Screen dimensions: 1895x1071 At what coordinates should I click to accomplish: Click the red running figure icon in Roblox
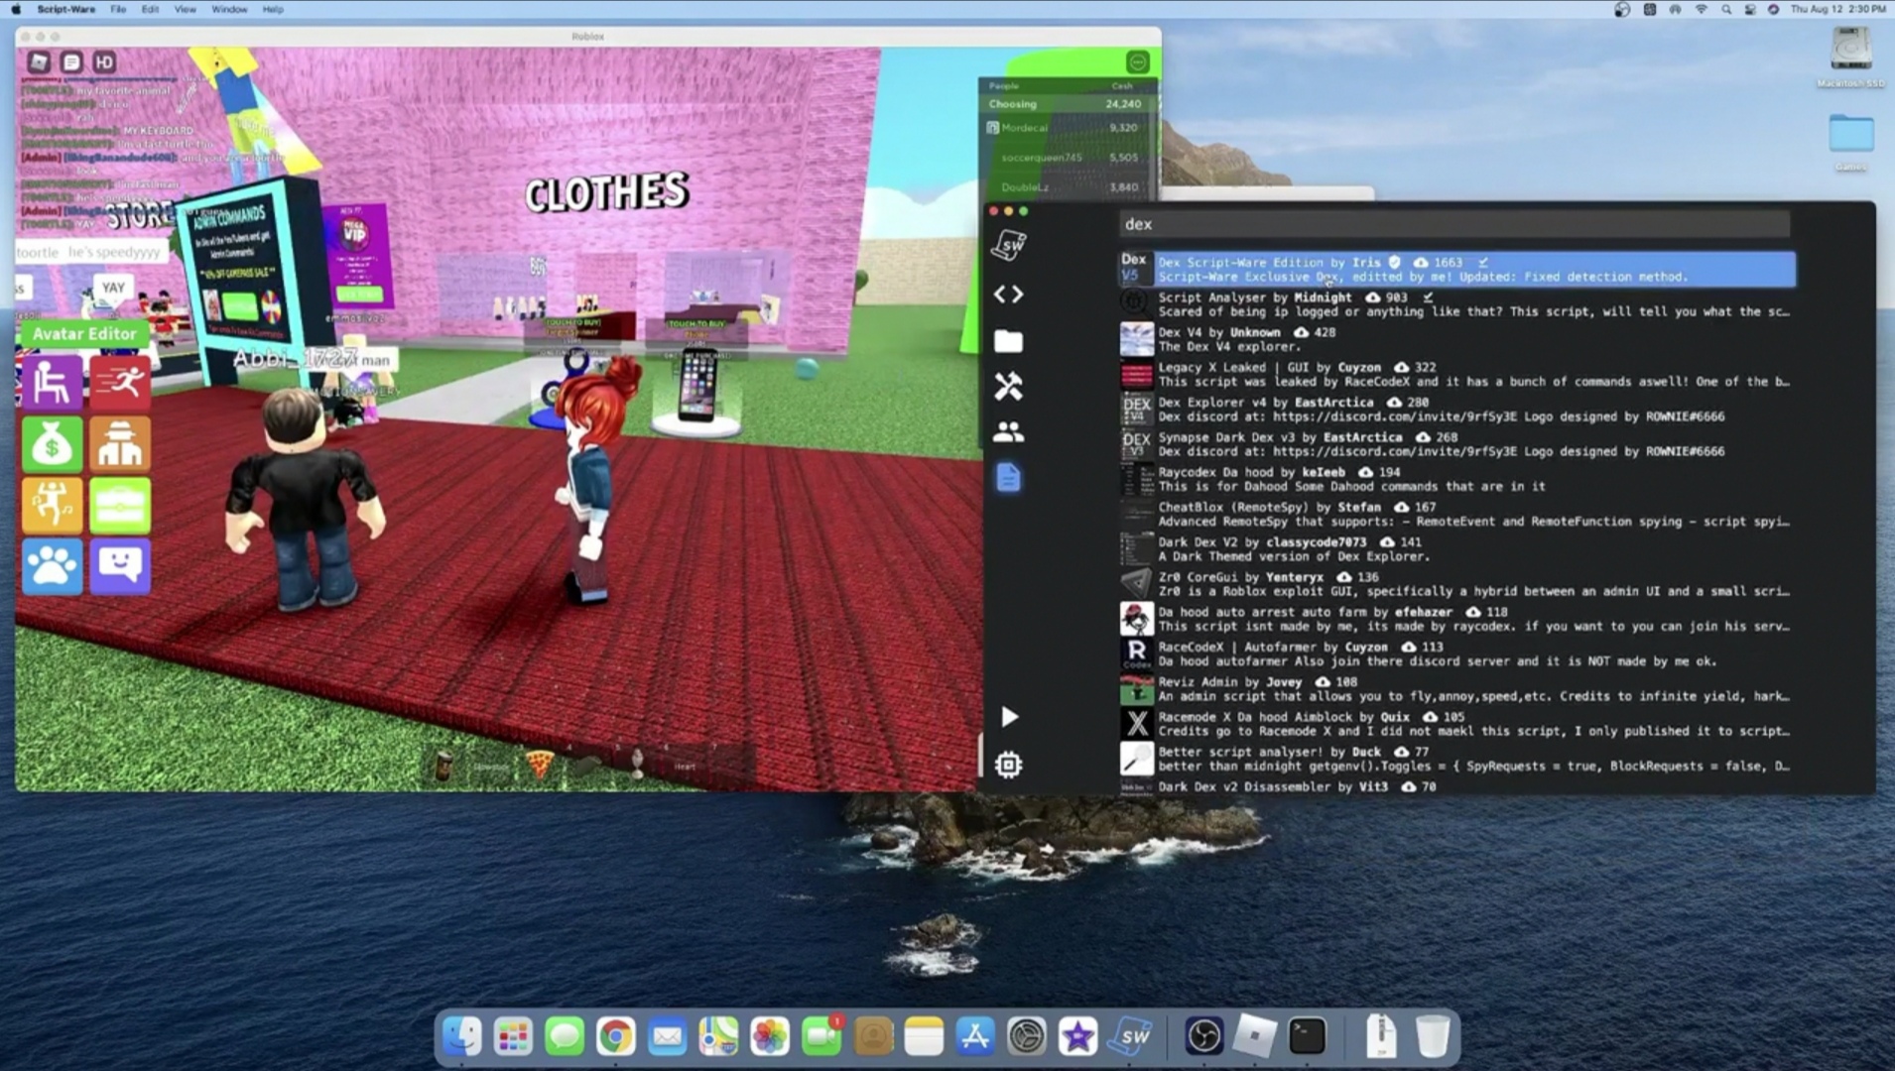pyautogui.click(x=120, y=384)
